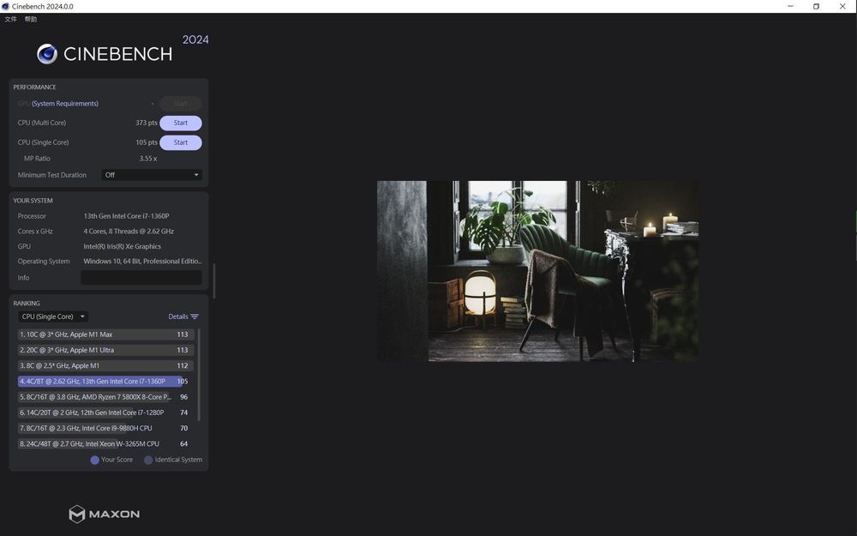Start the CPU Single Core benchmark

coord(180,142)
